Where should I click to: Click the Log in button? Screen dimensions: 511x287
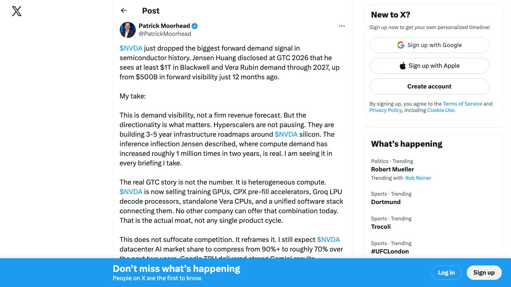pos(446,273)
